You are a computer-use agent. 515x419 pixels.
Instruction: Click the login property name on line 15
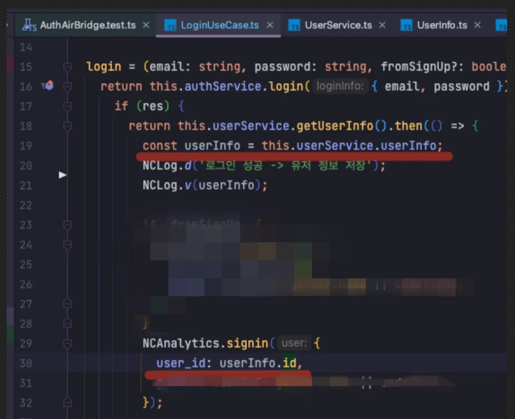point(104,67)
